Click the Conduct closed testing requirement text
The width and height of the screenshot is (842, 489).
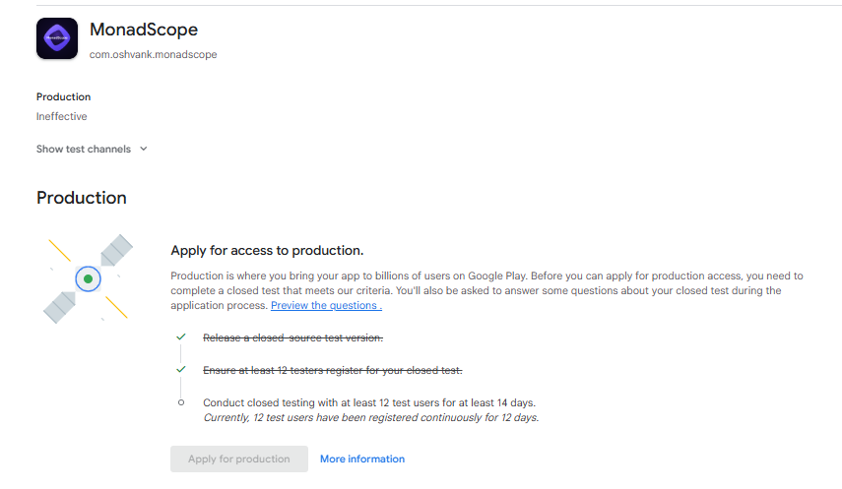click(x=369, y=402)
